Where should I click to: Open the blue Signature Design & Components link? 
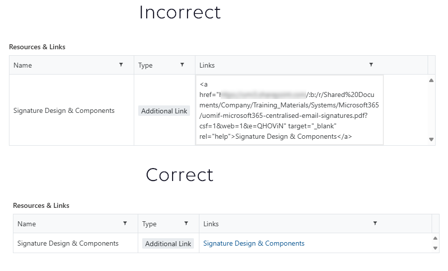coord(254,244)
